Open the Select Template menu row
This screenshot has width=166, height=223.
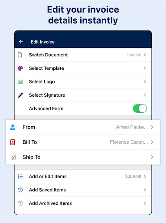point(83,68)
